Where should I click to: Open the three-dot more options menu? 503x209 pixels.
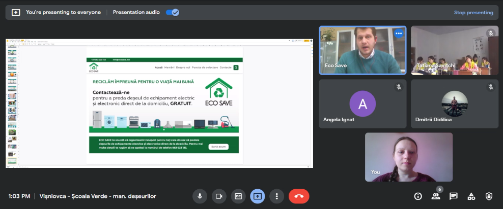[277, 196]
